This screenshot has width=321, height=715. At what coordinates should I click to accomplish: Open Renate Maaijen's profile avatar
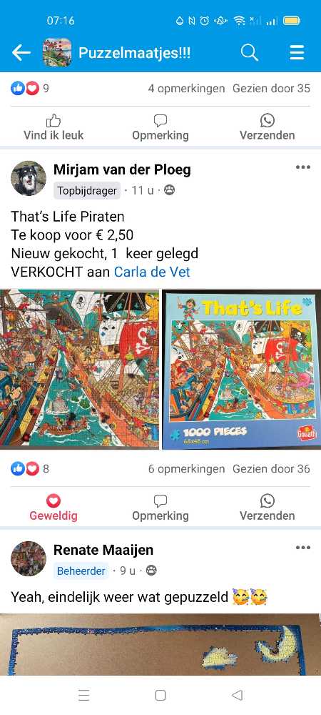[x=29, y=558]
